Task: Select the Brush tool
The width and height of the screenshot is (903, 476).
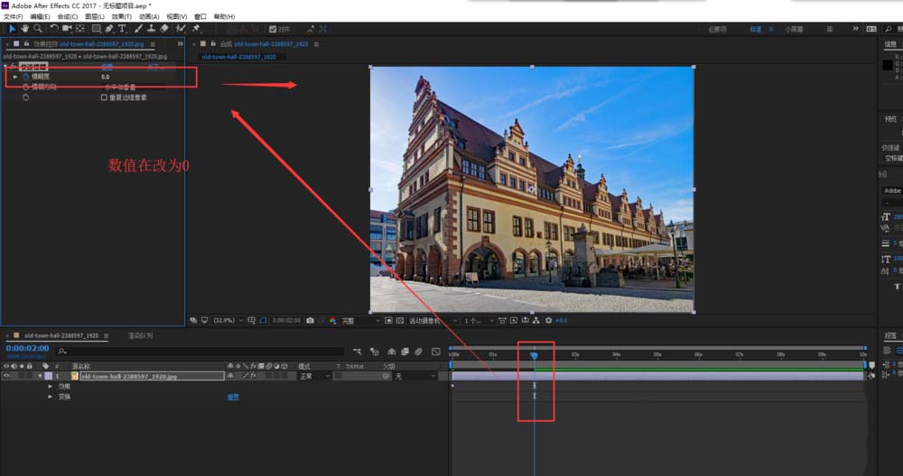Action: [x=139, y=29]
